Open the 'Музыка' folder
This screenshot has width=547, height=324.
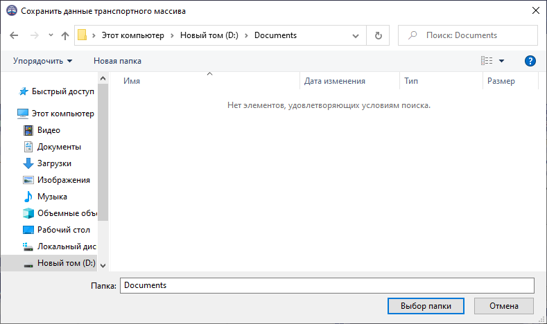[x=52, y=197]
